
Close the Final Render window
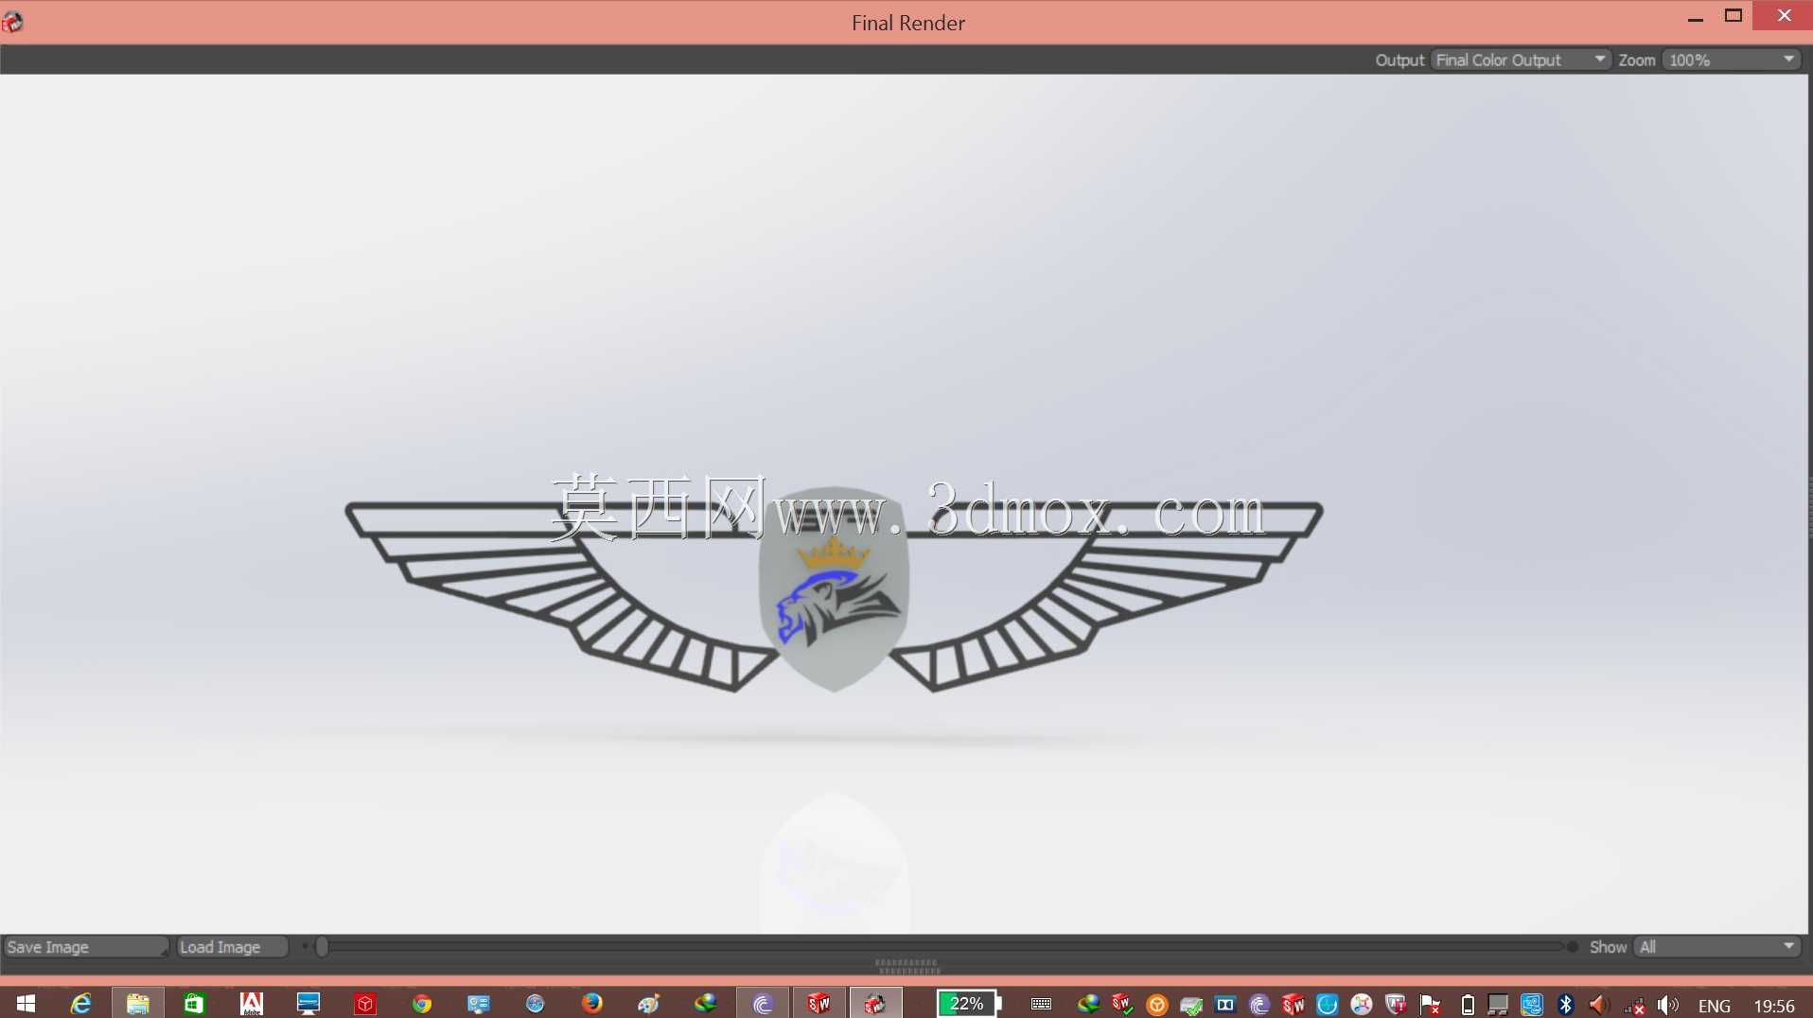coord(1784,16)
